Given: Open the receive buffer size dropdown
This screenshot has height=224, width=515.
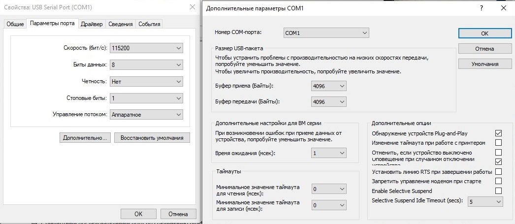Looking at the screenshot, I should (329, 86).
